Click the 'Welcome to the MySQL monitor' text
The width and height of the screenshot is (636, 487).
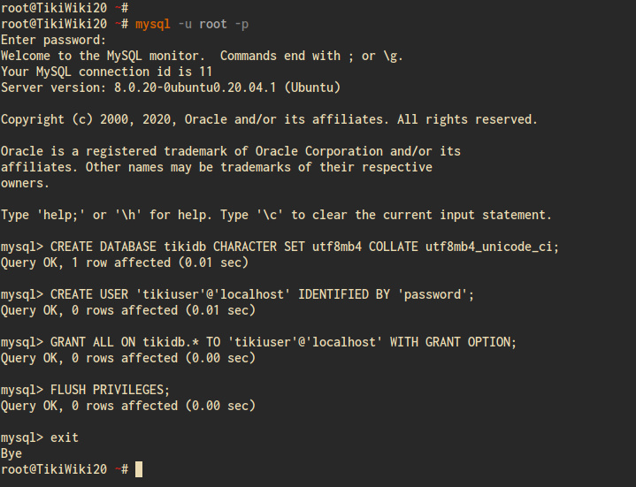coord(104,56)
